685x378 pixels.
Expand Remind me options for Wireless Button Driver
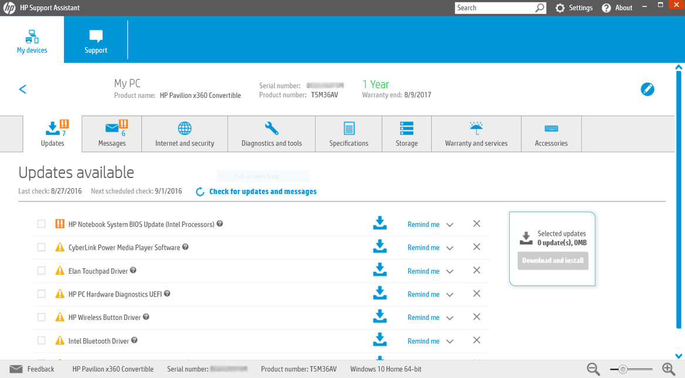coord(449,318)
